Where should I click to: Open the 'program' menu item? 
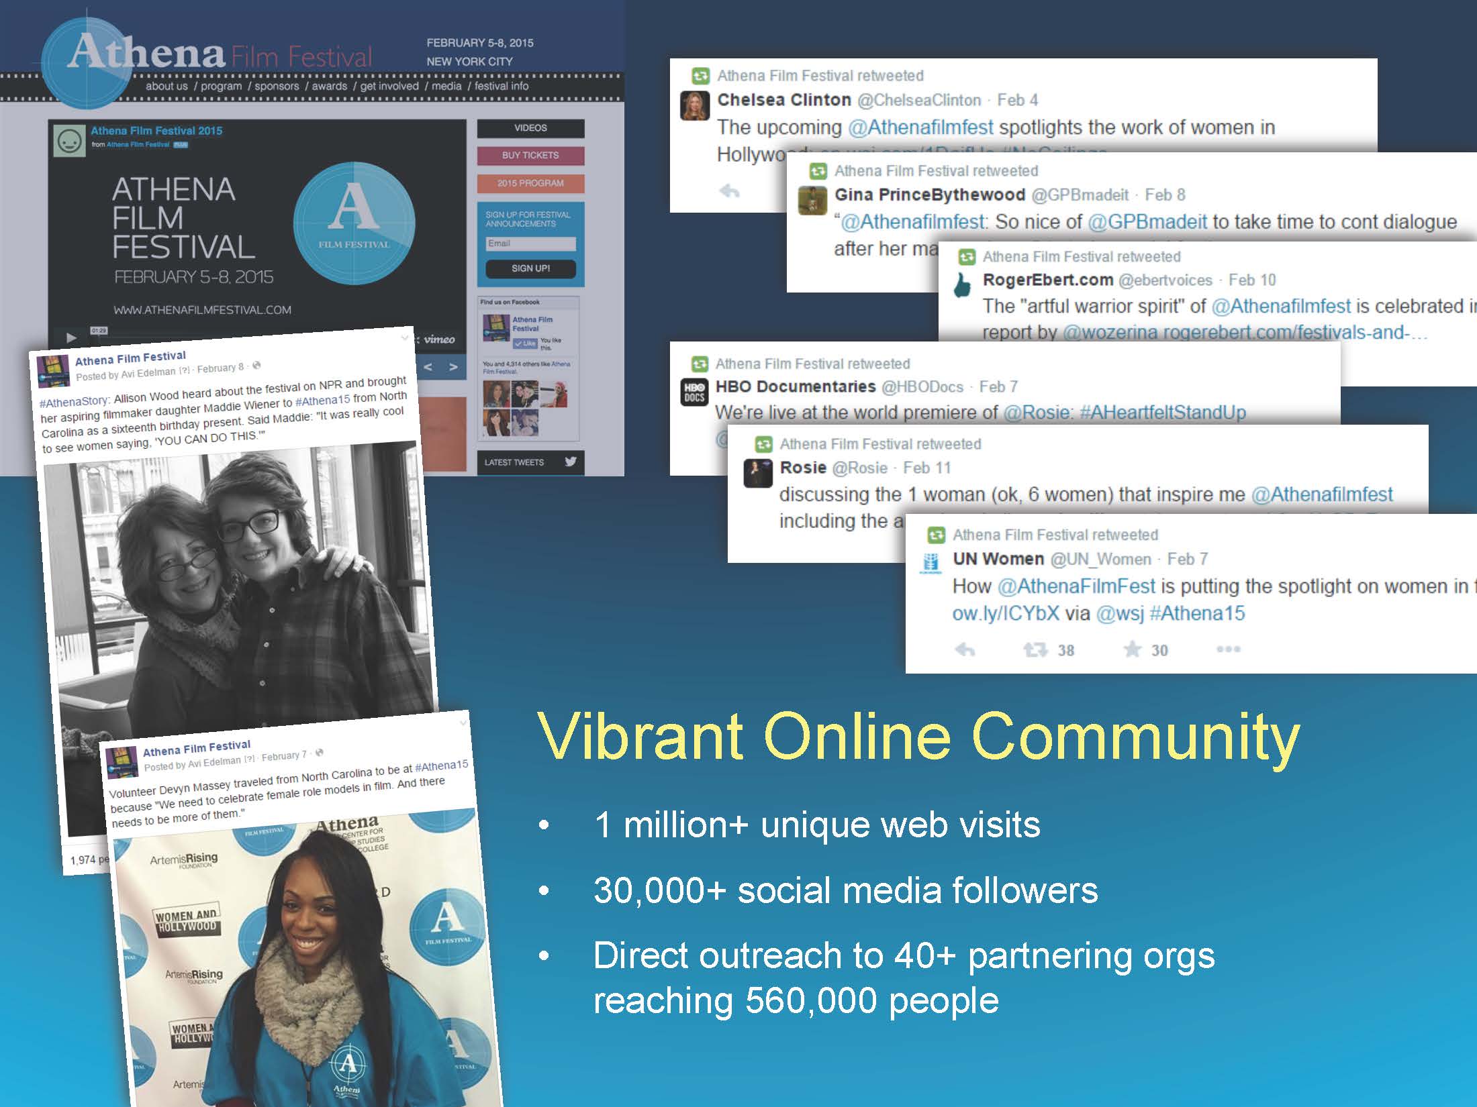[221, 86]
